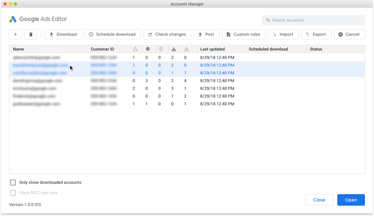
Task: Click Version 1.0.0 ICS text
Action: 25,205
